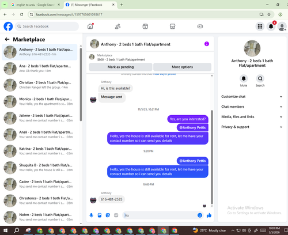The width and height of the screenshot is (288, 235).
Task: Open the notifications bell in top bar
Action: (x=271, y=26)
